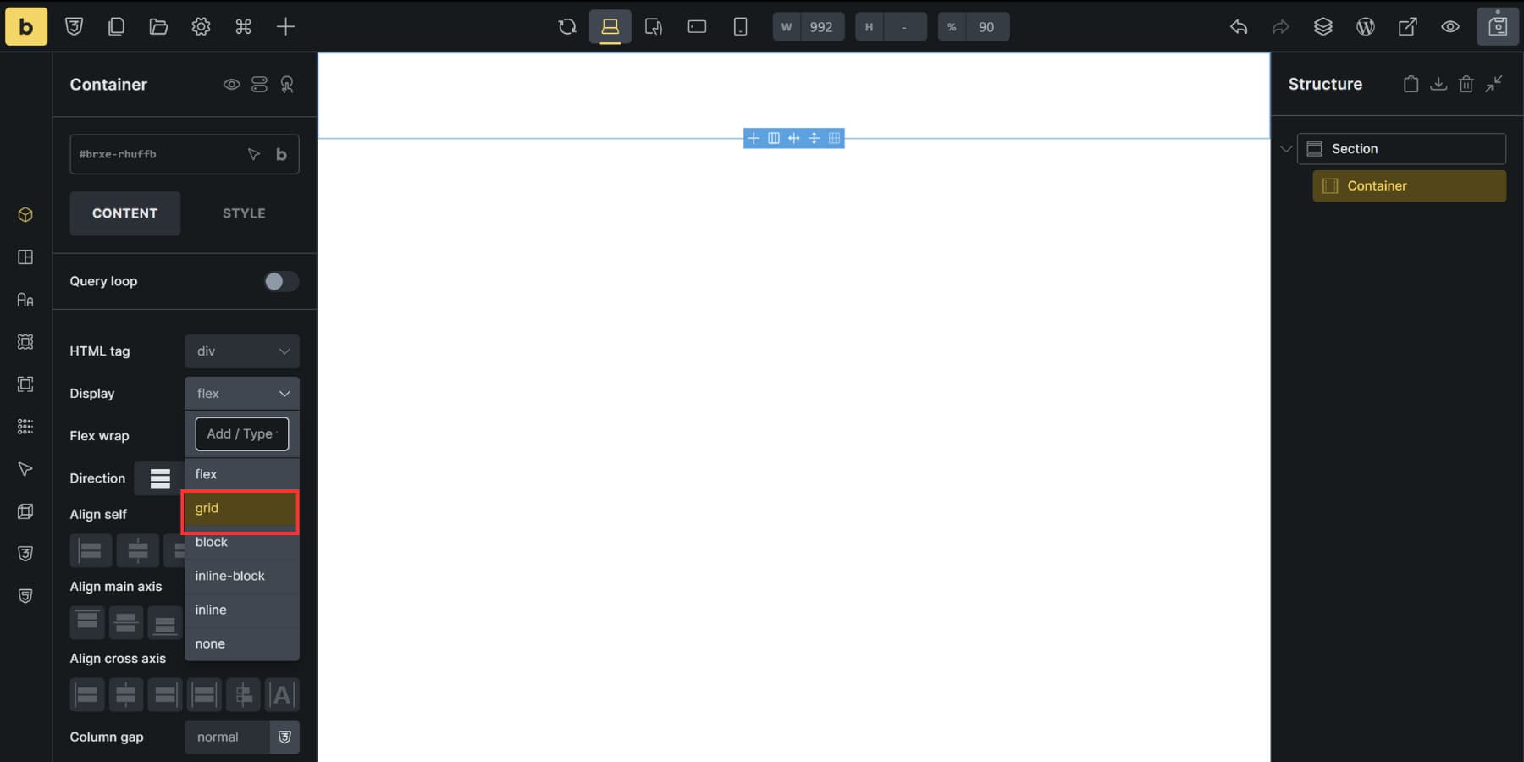Select the mobile preview breakpoint icon
Viewport: 1524px width, 762px height.
point(741,26)
